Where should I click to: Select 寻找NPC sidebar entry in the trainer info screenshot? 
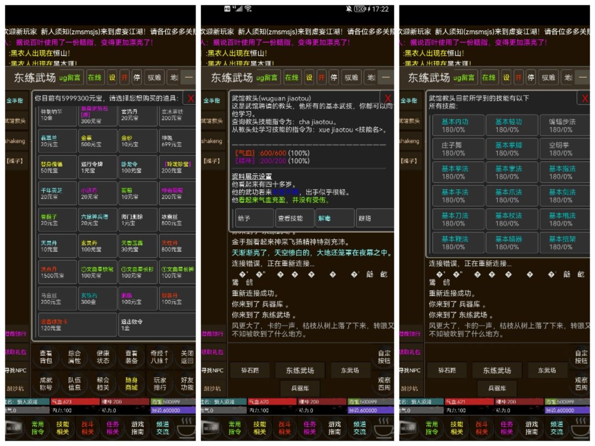[214, 370]
